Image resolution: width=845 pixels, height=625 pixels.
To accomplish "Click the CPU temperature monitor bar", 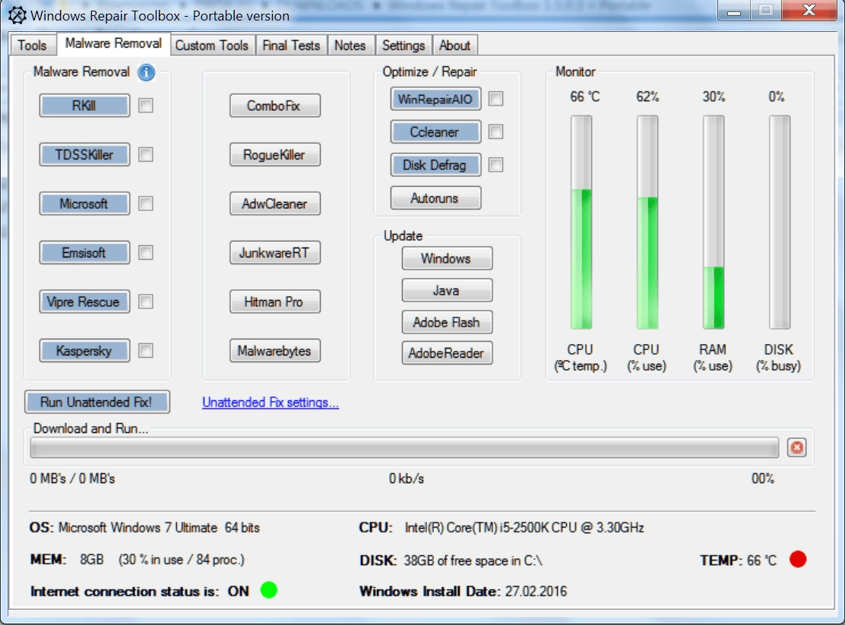I will pos(581,222).
